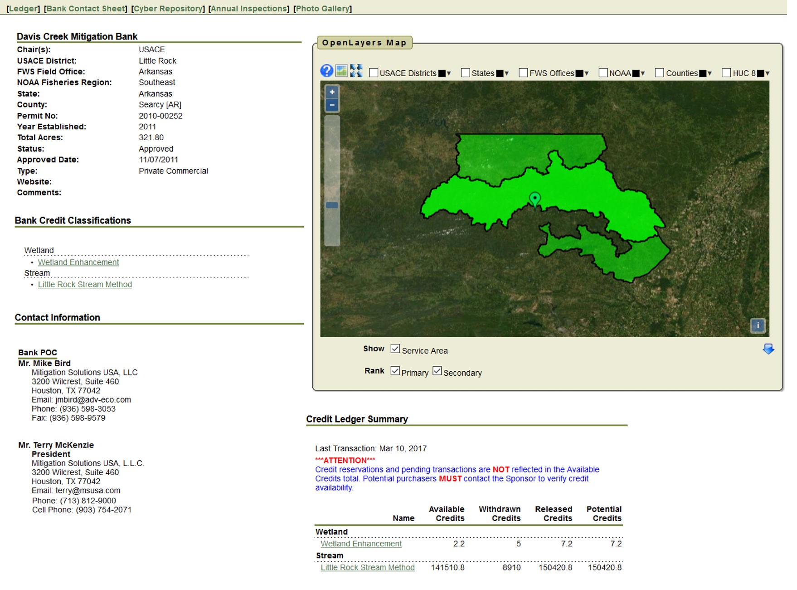Uncheck the Service Area checkbox

(395, 349)
